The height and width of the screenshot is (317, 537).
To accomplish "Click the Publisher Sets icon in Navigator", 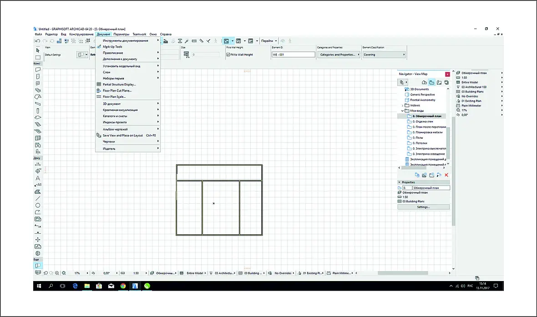I will (446, 82).
